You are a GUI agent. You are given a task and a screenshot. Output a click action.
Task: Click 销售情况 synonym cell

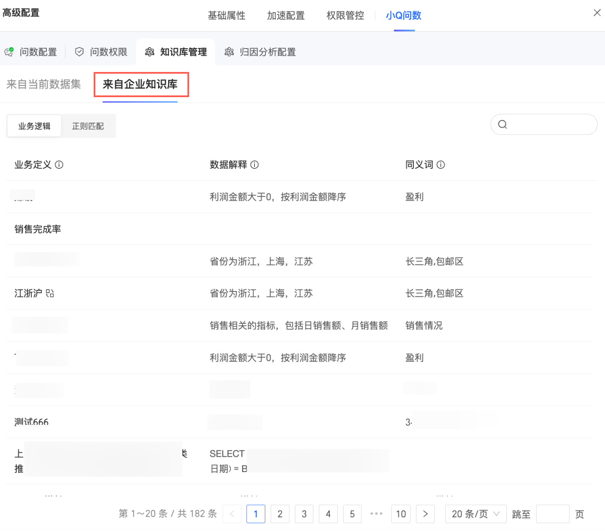pyautogui.click(x=424, y=325)
